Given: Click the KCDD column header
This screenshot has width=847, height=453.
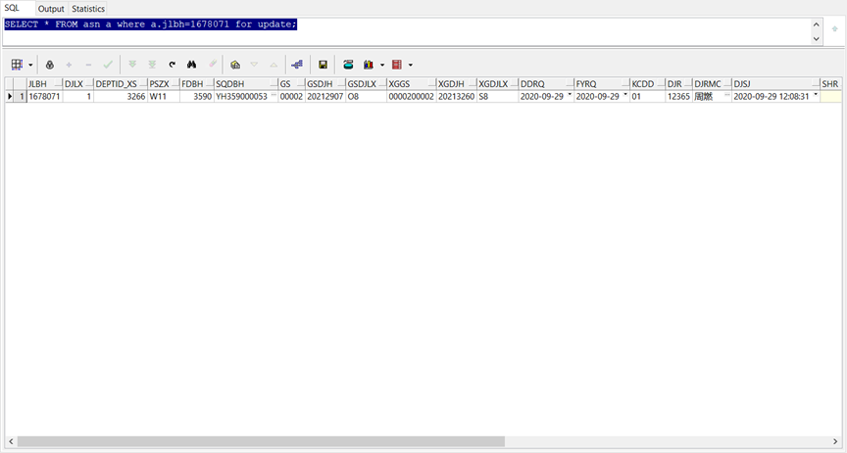Looking at the screenshot, I should click(648, 84).
